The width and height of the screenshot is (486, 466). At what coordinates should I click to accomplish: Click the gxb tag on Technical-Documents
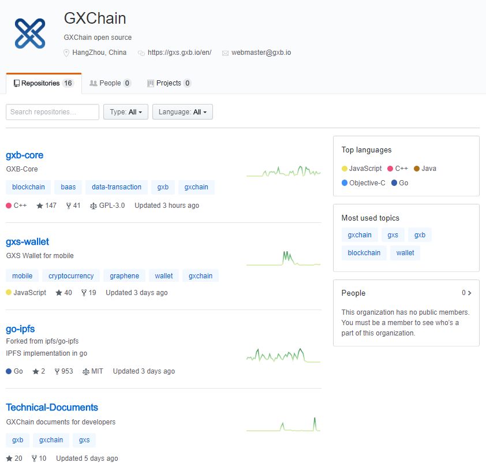coord(18,440)
